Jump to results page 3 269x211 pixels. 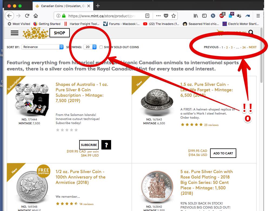point(232,47)
